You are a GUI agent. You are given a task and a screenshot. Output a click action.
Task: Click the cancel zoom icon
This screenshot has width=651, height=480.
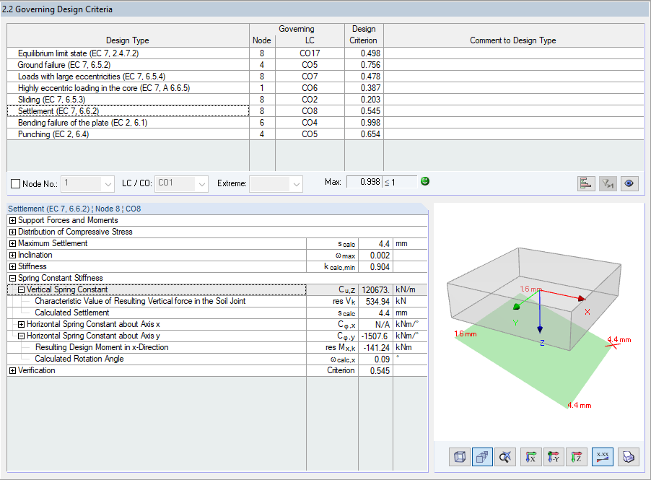[x=505, y=457]
